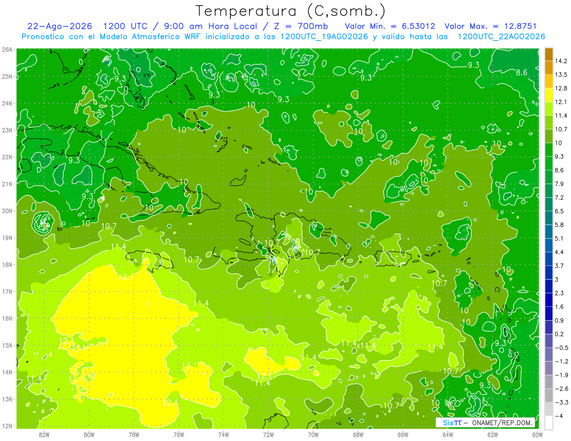Screen dimensions: 571x441
Task: Click the '4.4' value in the color legend
Action: tap(560, 252)
